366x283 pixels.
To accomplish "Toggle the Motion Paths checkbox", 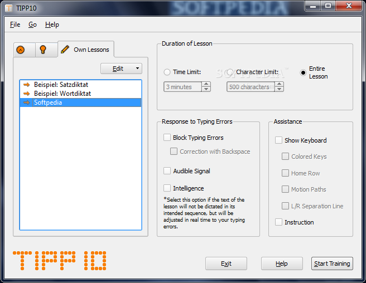I will [x=285, y=189].
